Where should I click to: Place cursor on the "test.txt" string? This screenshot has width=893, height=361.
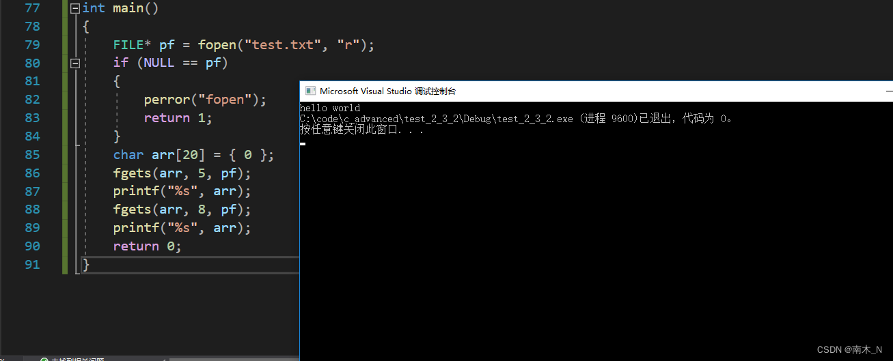point(283,45)
